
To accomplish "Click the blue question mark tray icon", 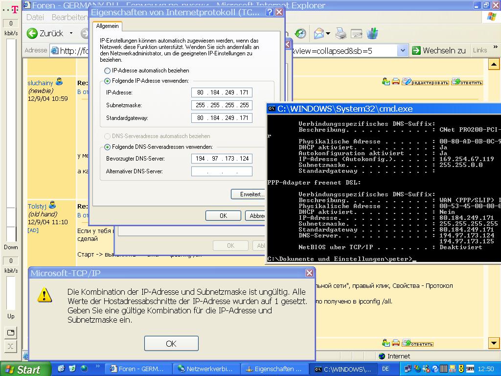I will pyautogui.click(x=435, y=369).
